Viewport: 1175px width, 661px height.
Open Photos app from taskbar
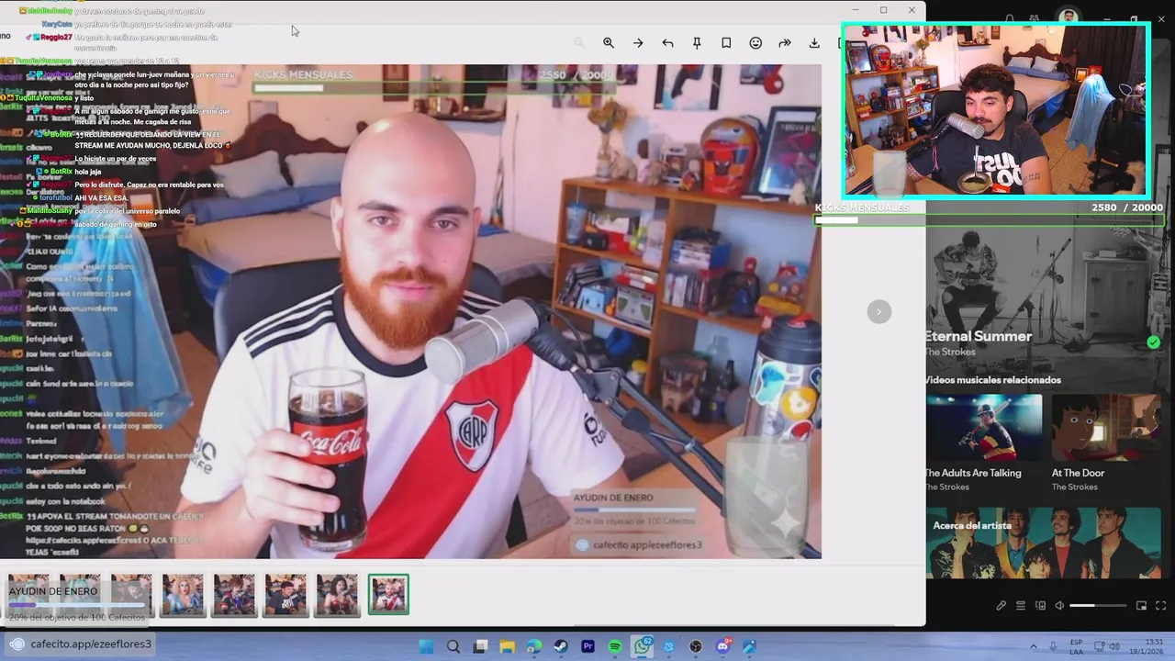749,646
